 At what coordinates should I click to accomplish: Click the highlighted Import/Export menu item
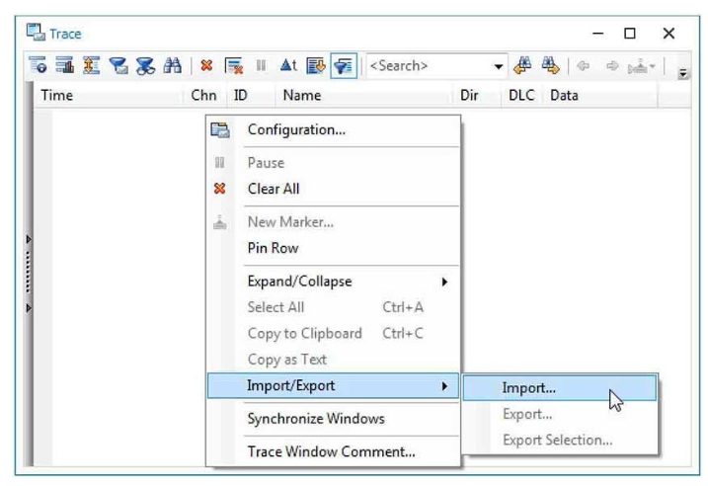pos(333,385)
